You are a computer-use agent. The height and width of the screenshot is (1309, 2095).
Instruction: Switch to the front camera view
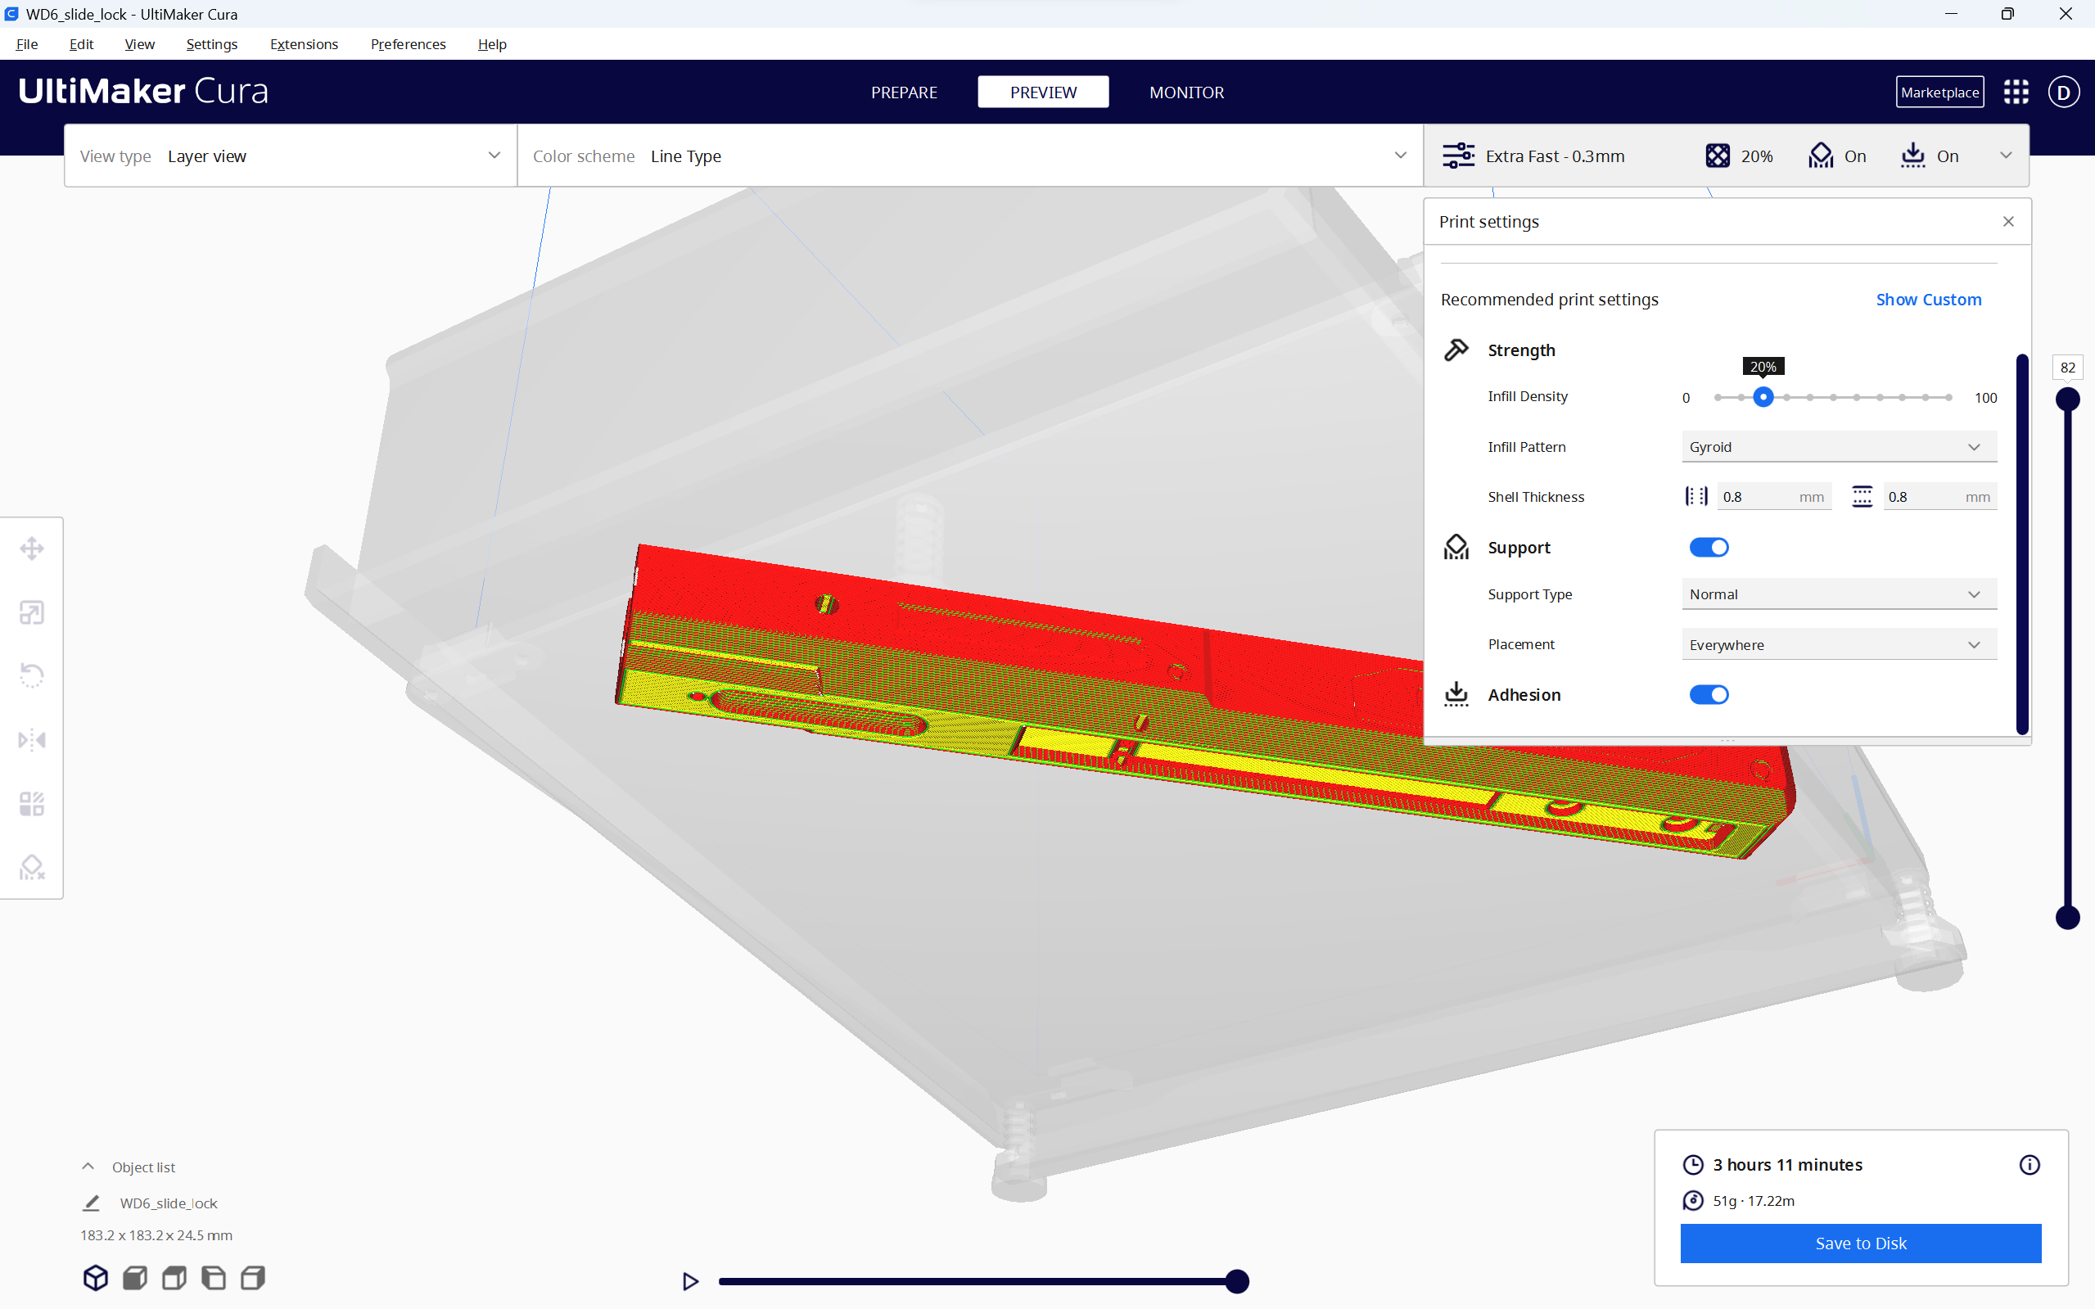[135, 1278]
